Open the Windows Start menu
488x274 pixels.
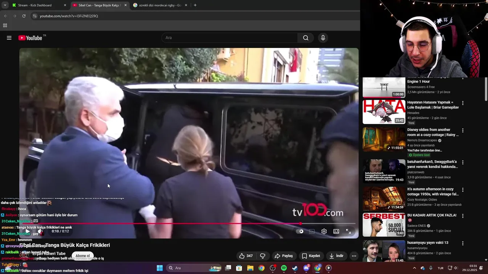tap(160, 268)
